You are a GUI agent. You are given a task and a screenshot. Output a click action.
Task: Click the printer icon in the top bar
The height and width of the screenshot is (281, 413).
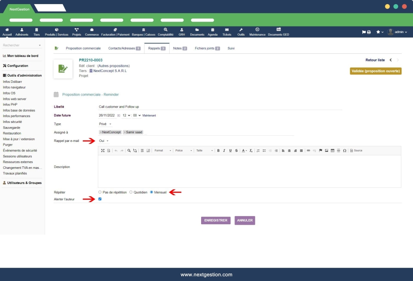(x=368, y=31)
